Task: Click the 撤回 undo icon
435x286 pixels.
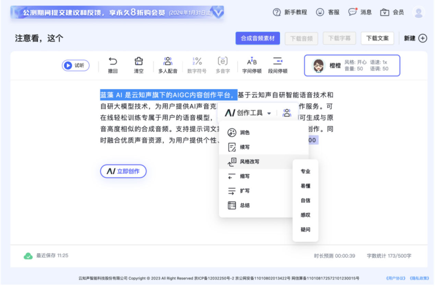Action: coord(113,62)
